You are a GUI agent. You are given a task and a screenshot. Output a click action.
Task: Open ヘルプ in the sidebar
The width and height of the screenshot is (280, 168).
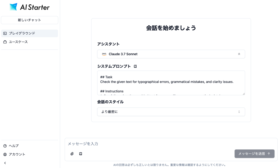tap(14, 146)
